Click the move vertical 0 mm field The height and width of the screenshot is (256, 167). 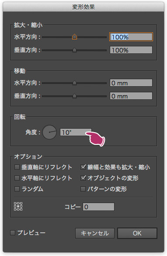tap(131, 96)
